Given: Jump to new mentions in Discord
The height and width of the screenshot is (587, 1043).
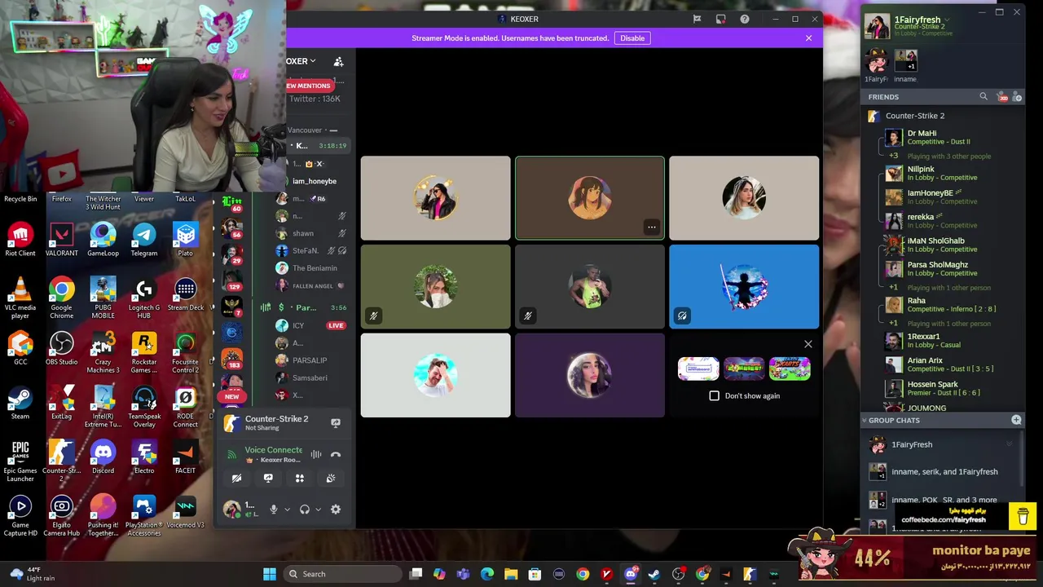Looking at the screenshot, I should coord(309,86).
